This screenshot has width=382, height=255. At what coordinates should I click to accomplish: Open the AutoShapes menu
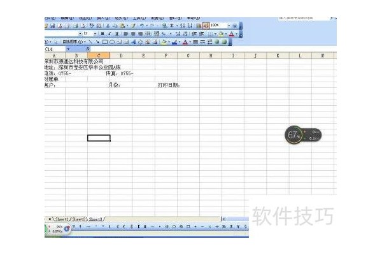tap(74, 42)
